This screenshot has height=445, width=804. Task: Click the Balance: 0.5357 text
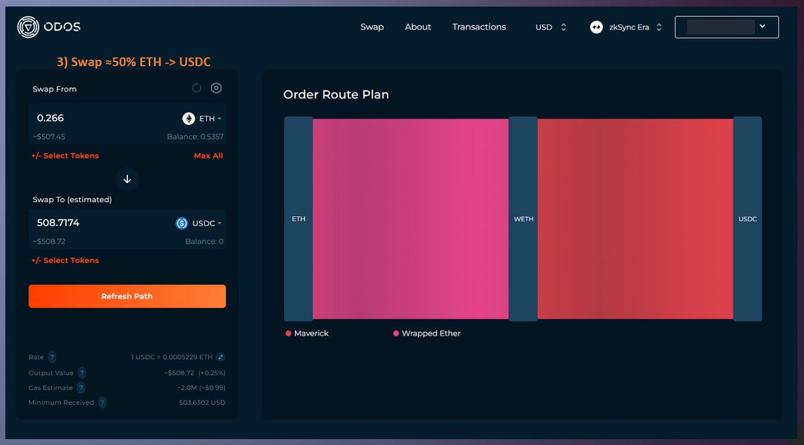click(195, 137)
